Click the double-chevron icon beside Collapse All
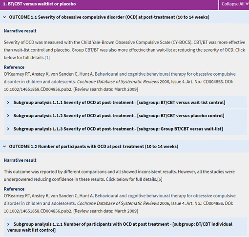Viewport: 249px width, 237px height. click(x=247, y=4)
